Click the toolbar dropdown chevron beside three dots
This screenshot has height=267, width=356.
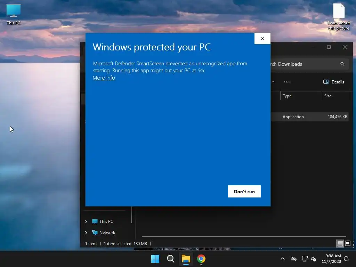(x=273, y=82)
